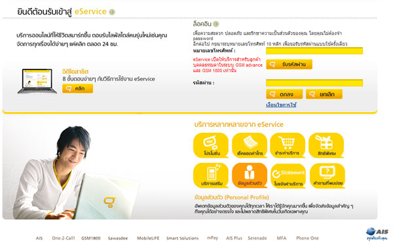Open the Serenade footer link
Viewport: 393px width, 248px height.
[x=257, y=238]
